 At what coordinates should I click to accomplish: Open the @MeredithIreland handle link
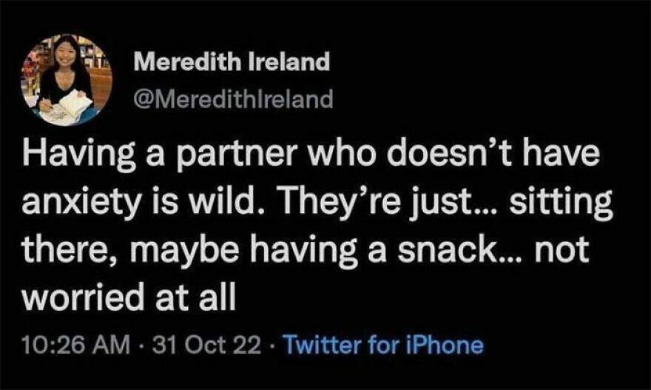point(233,98)
